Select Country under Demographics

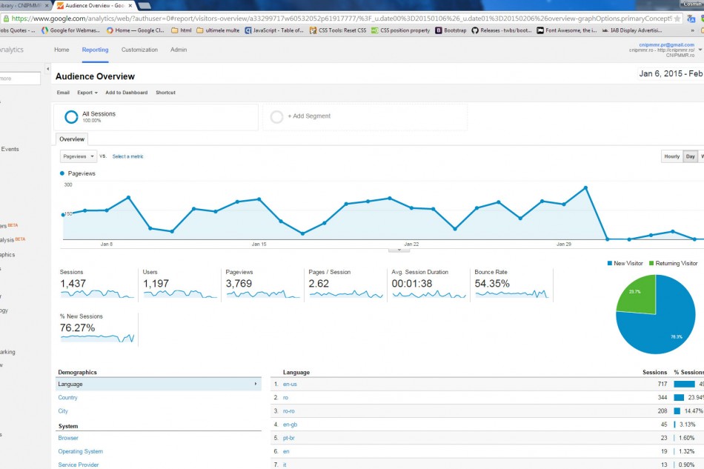pos(67,398)
